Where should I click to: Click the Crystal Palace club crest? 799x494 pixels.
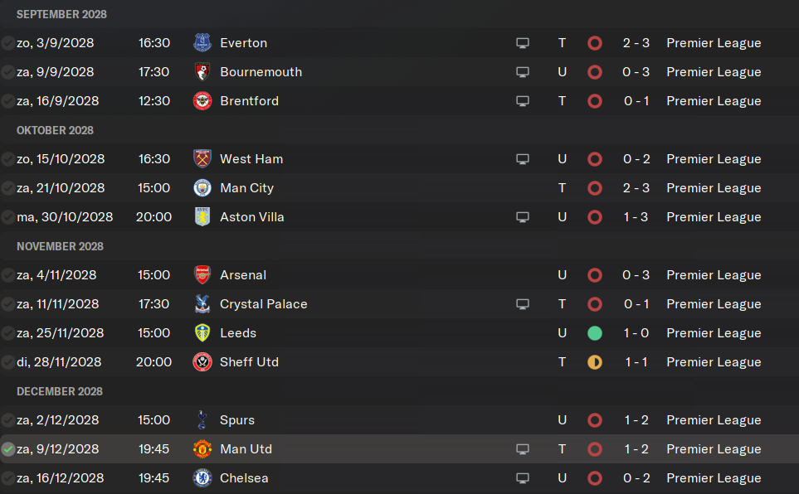tap(202, 304)
